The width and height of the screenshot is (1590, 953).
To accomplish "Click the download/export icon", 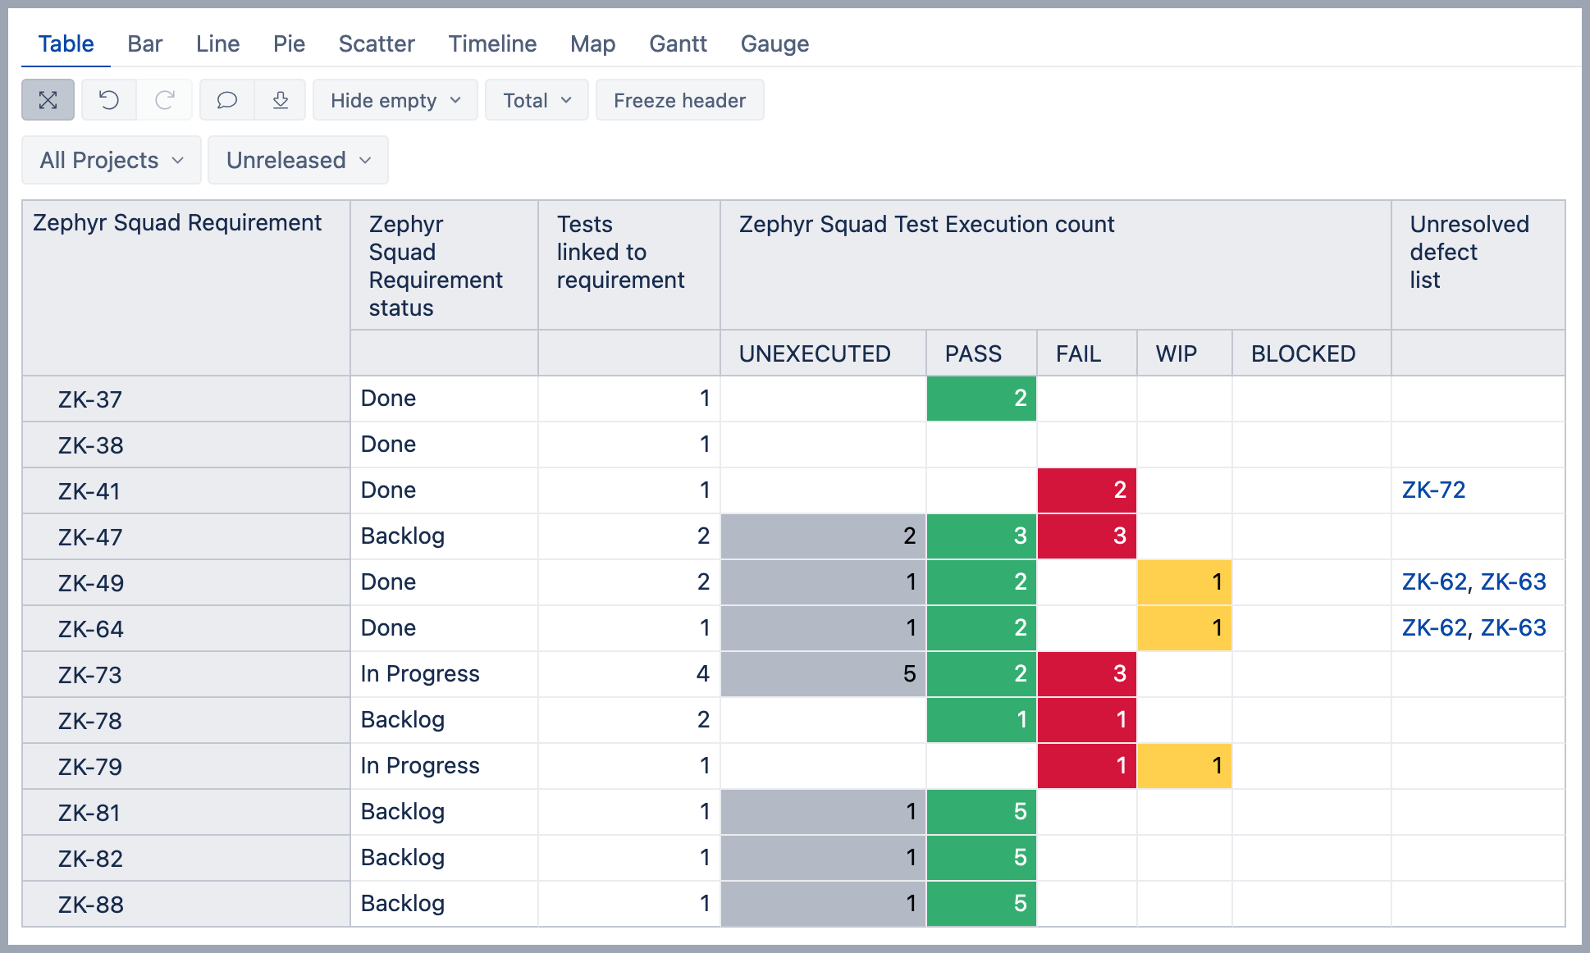I will tap(281, 101).
